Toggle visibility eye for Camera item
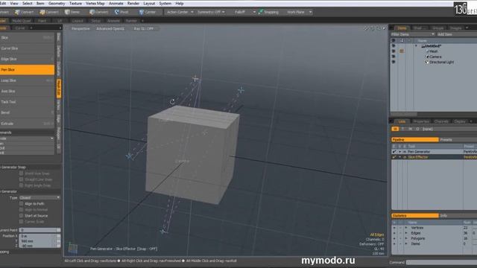 click(394, 57)
